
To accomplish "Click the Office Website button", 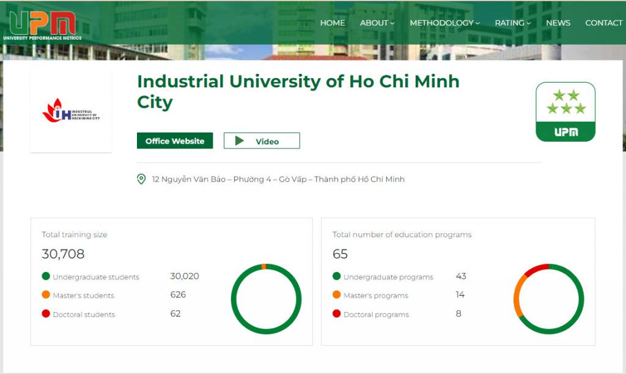I will (x=175, y=141).
